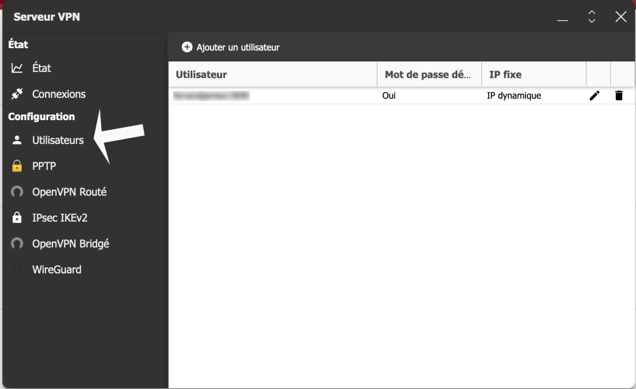Maximize the Serveur VPN window
This screenshot has height=389, width=636.
point(591,17)
